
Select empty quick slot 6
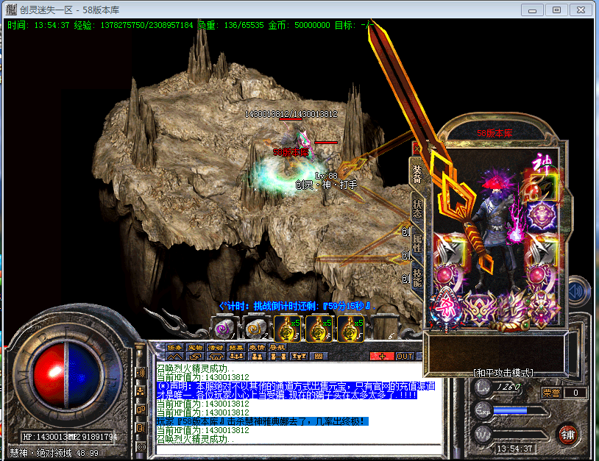coord(384,329)
